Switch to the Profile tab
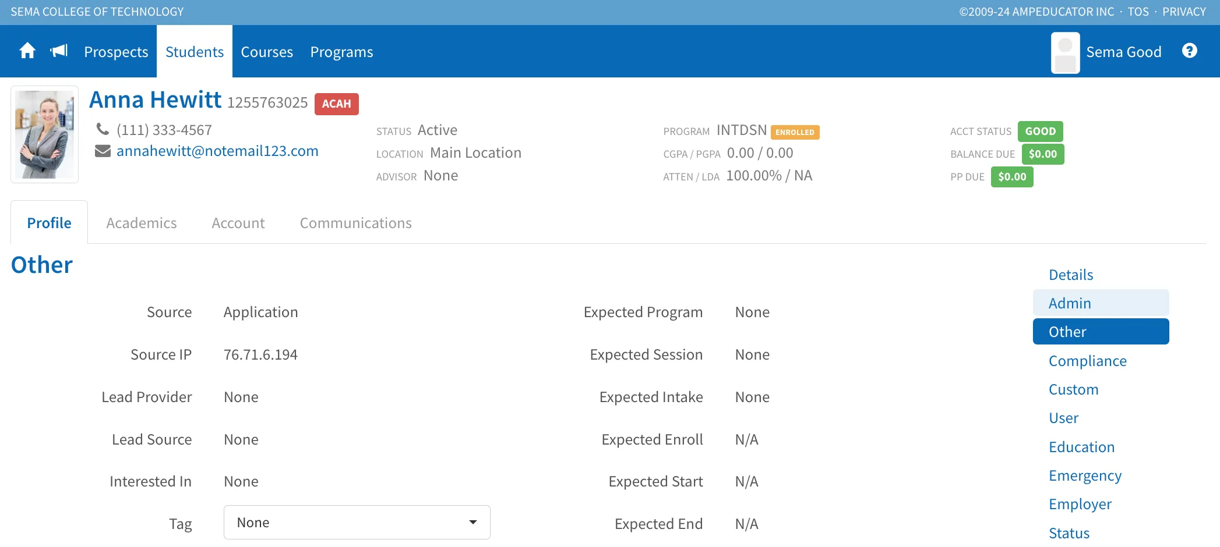This screenshot has width=1220, height=547. 50,223
